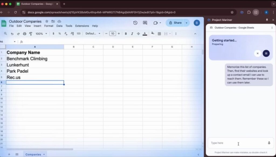Expand the merge cells dropdown arrow
Viewport: 276px width, 157px height.
click(170, 34)
